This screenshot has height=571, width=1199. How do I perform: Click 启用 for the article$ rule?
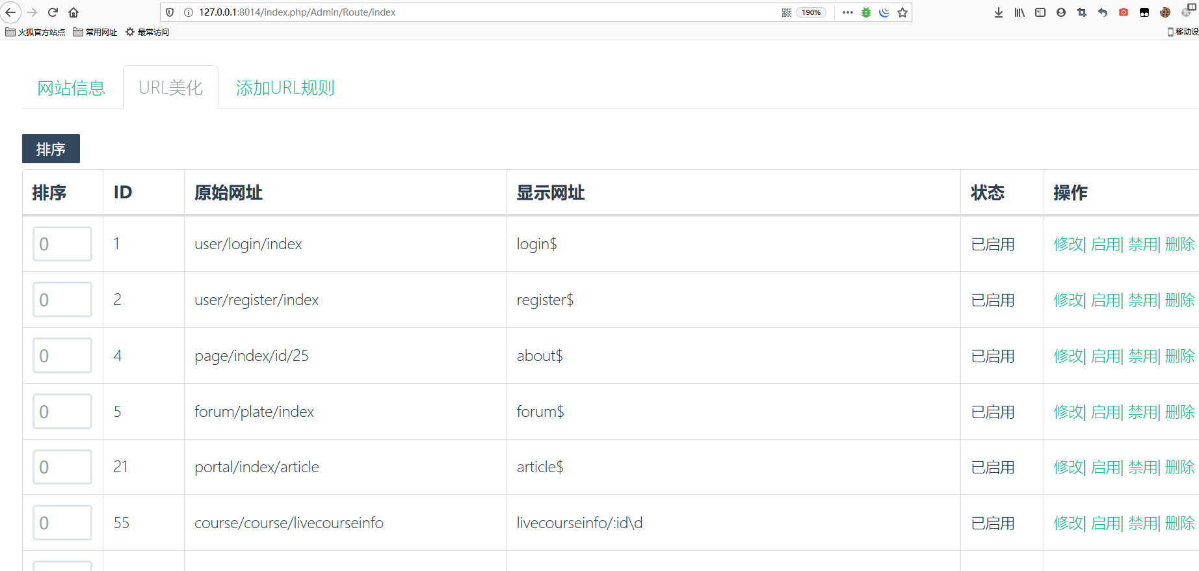point(1105,467)
